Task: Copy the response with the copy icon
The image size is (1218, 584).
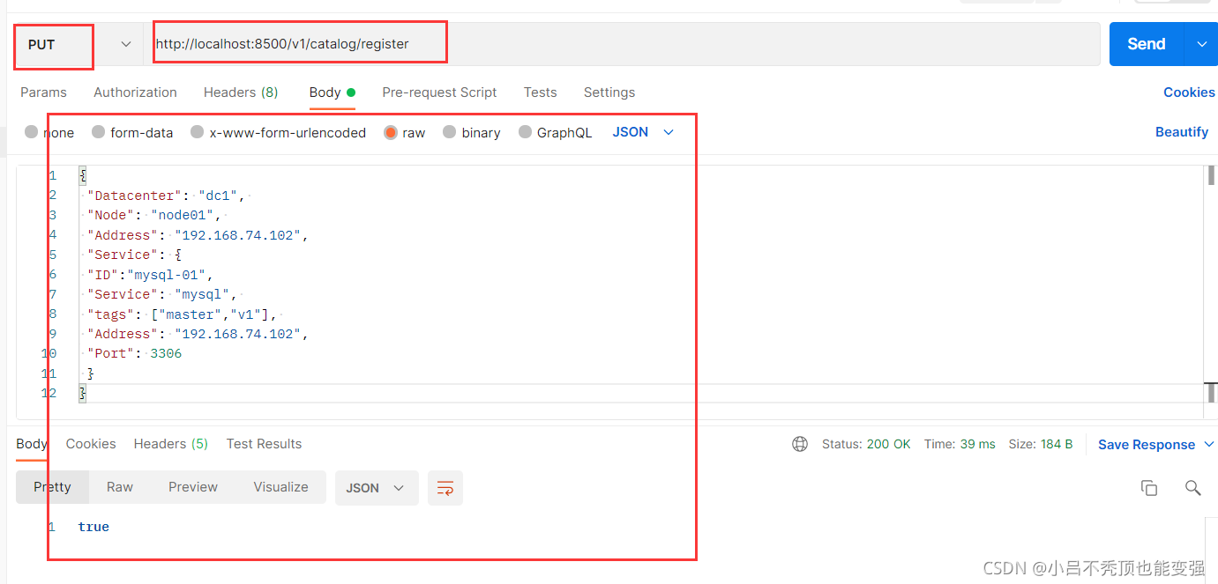Action: pyautogui.click(x=1149, y=488)
